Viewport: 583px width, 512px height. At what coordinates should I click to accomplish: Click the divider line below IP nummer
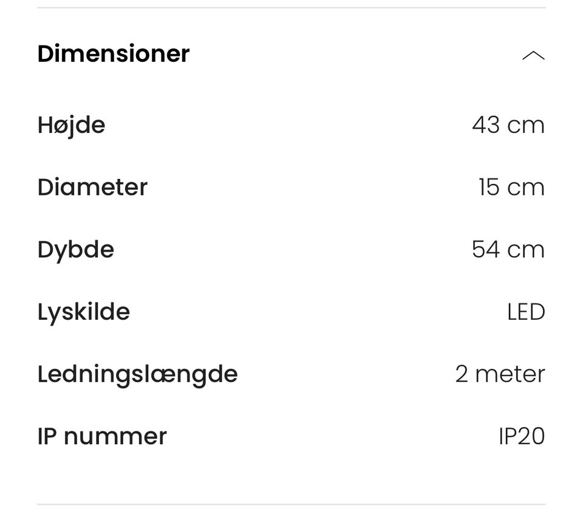click(291, 504)
